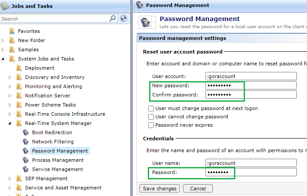Select the Password Management tree item
This screenshot has width=307, height=196.
(60, 151)
